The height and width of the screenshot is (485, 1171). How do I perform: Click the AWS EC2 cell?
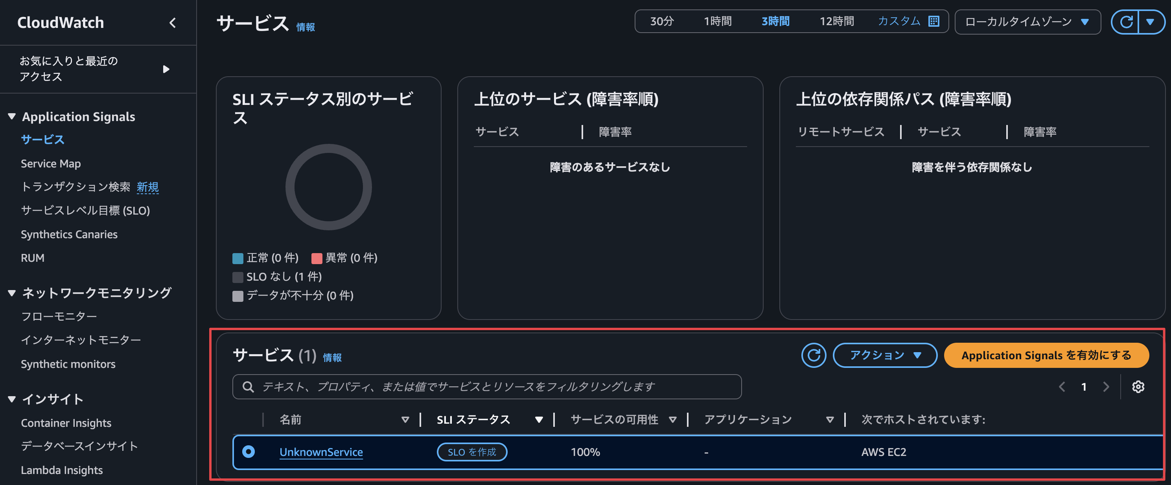883,452
